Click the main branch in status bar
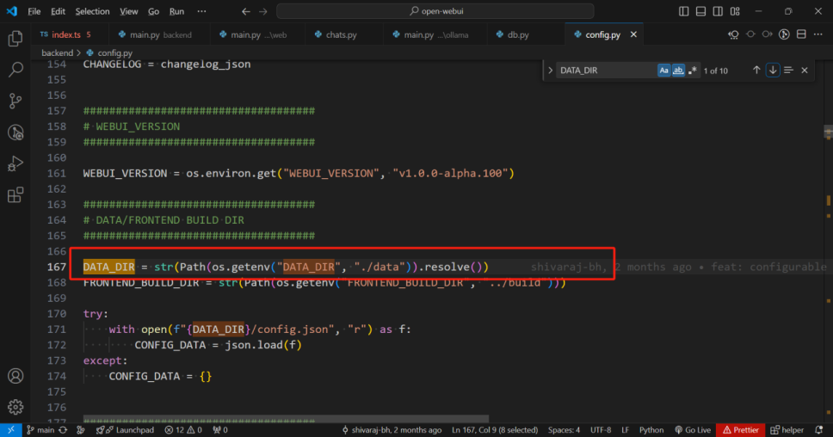 point(40,430)
